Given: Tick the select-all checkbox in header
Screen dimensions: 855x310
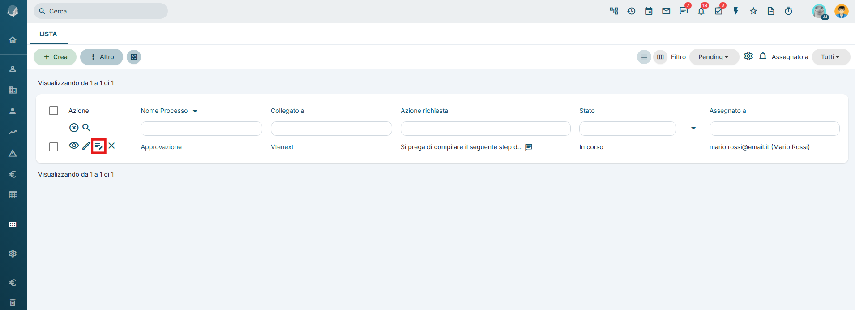Looking at the screenshot, I should click(54, 111).
